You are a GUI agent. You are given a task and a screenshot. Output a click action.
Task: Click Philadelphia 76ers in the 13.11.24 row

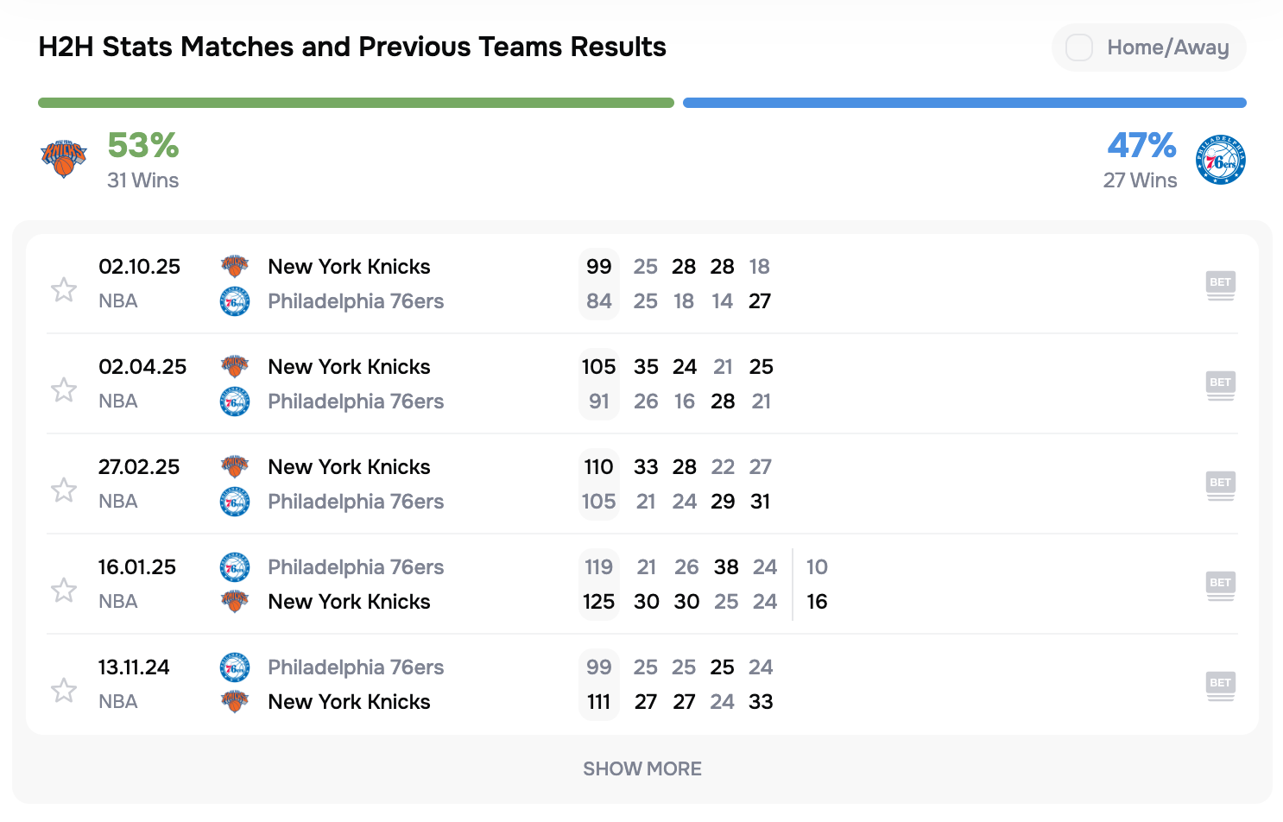355,667
